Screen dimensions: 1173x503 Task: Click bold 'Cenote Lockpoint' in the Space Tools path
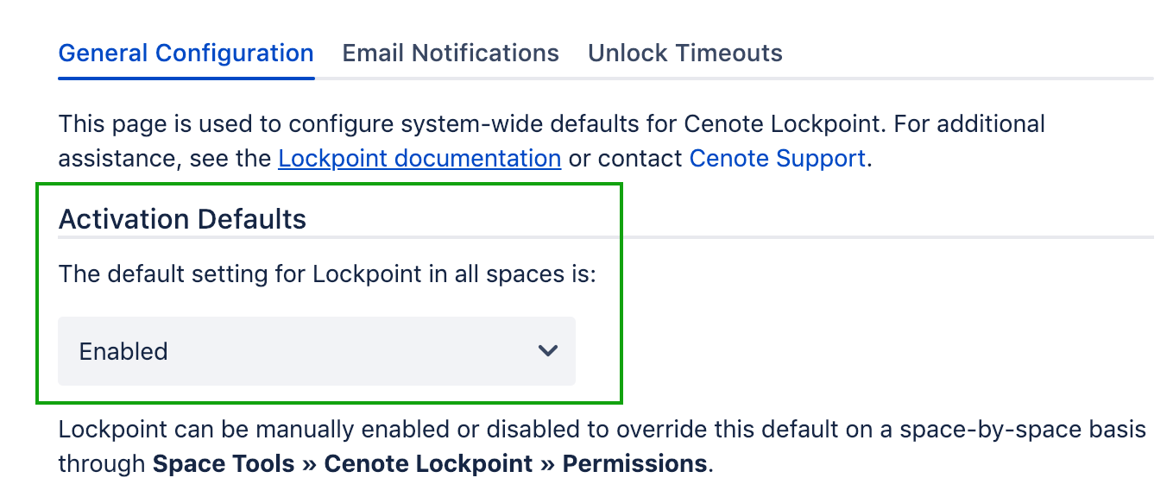coord(428,464)
